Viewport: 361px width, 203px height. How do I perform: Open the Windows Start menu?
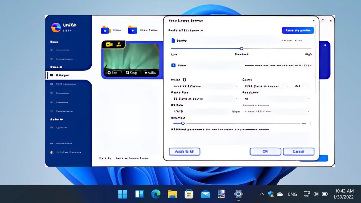[x=122, y=194]
